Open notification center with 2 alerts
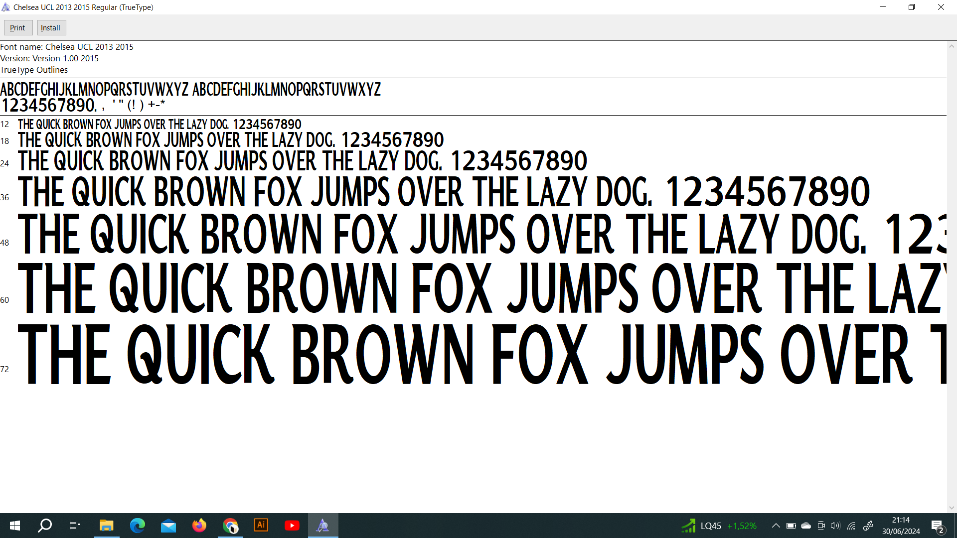Viewport: 957px width, 538px height. 937,526
